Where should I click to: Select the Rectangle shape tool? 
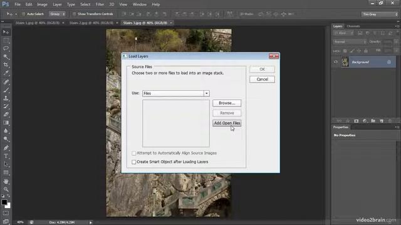pyautogui.click(x=6, y=172)
